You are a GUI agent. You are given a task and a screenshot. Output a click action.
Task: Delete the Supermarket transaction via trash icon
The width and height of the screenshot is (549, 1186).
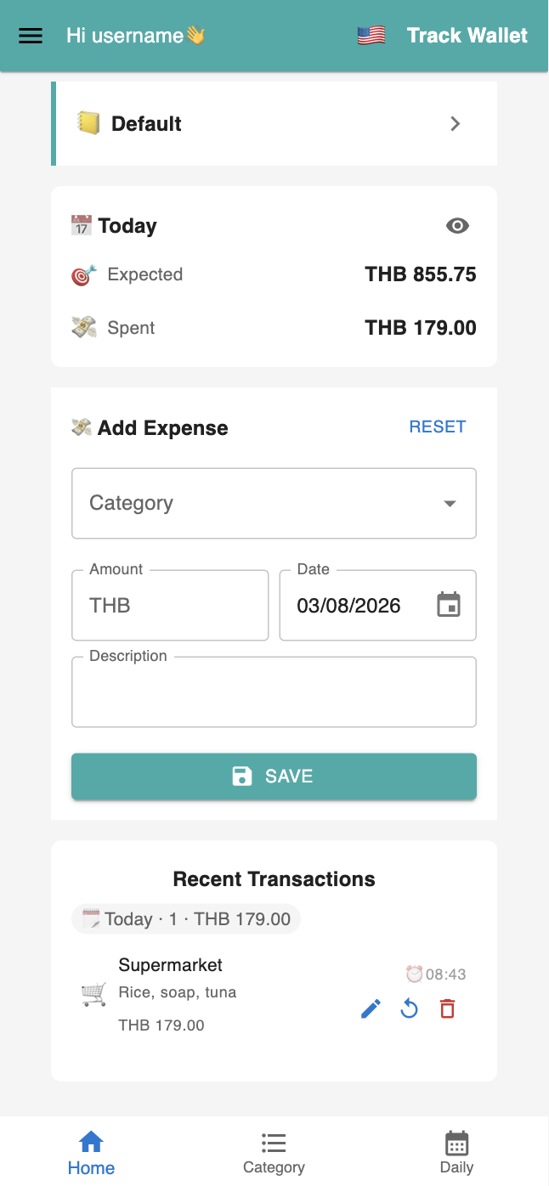tap(447, 1009)
